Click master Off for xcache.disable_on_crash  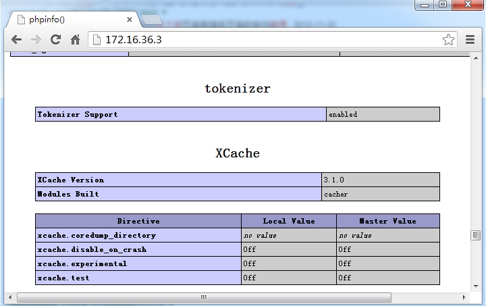(x=388, y=249)
